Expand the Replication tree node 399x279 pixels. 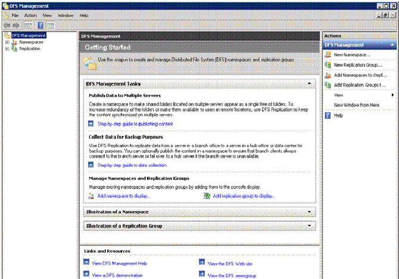7,49
